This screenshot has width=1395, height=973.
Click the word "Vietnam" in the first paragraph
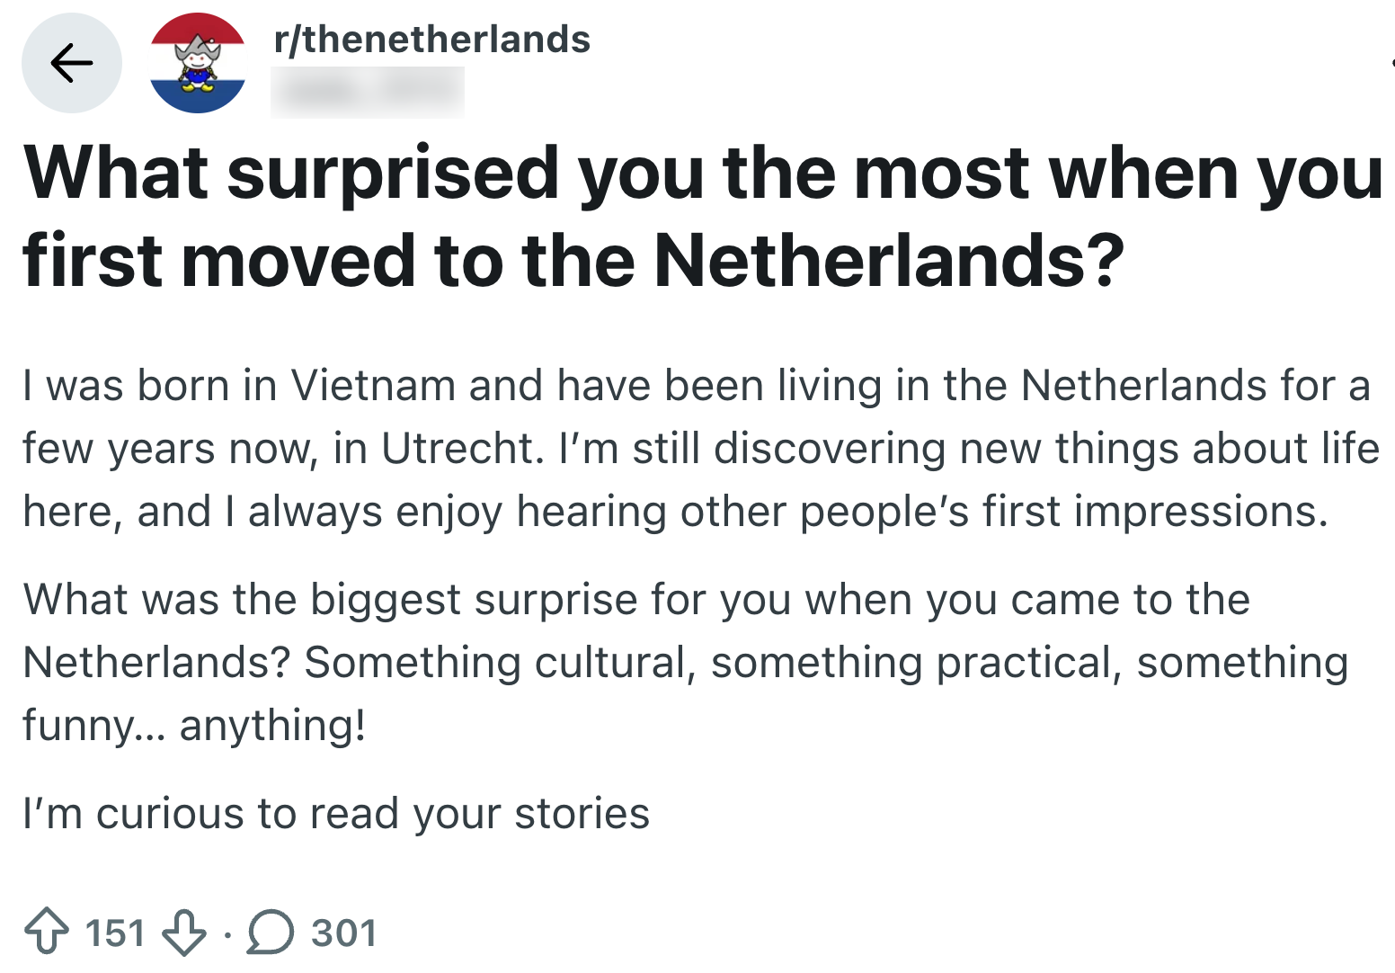point(373,386)
